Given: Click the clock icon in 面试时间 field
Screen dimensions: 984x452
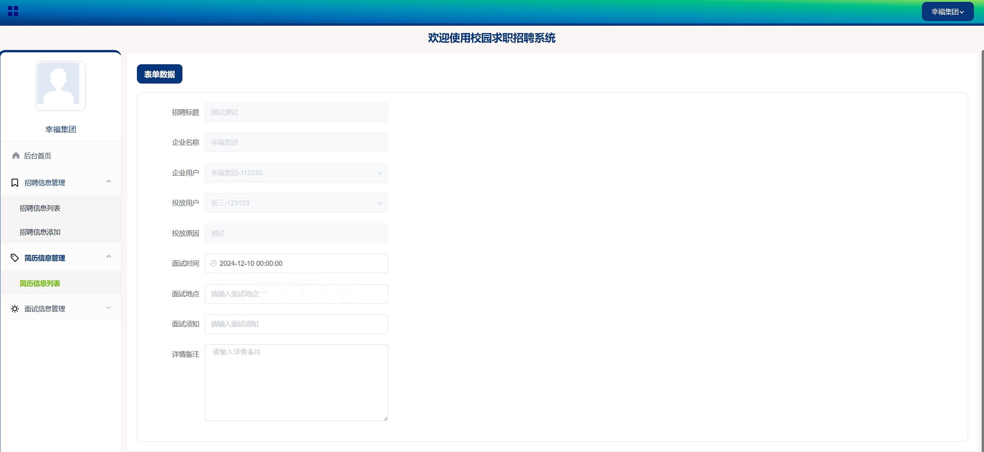Looking at the screenshot, I should point(214,263).
